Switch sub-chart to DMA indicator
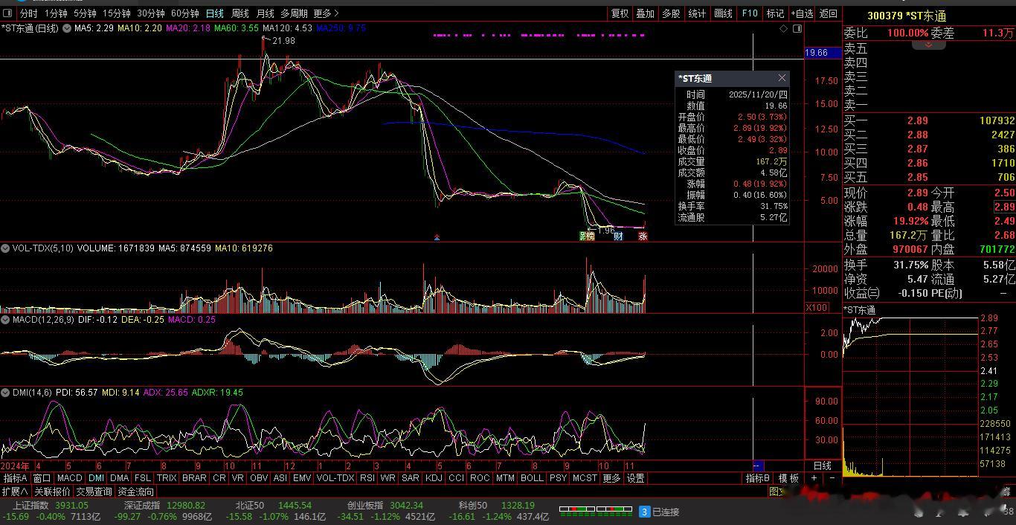 120,478
